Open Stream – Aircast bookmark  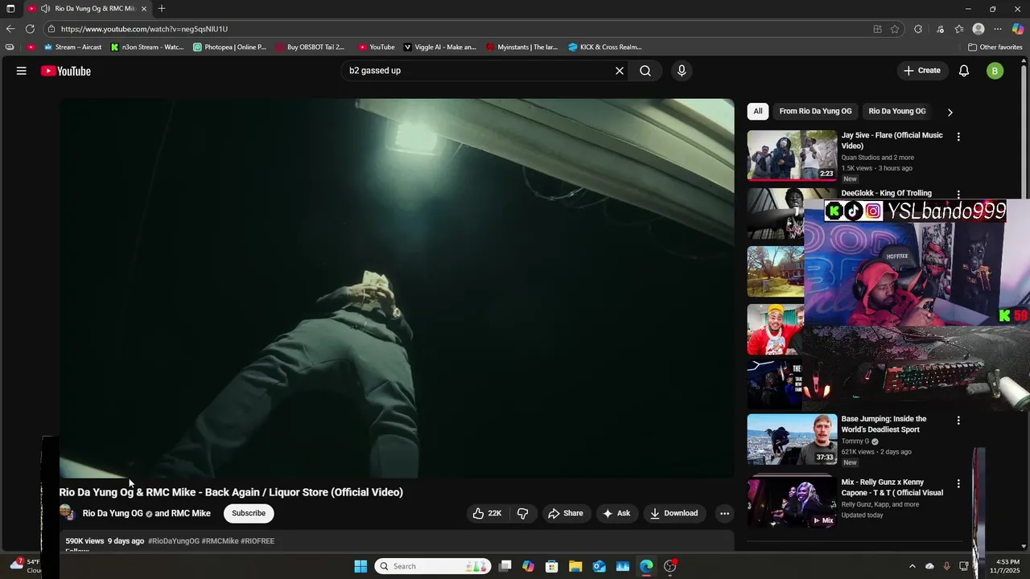coord(72,47)
